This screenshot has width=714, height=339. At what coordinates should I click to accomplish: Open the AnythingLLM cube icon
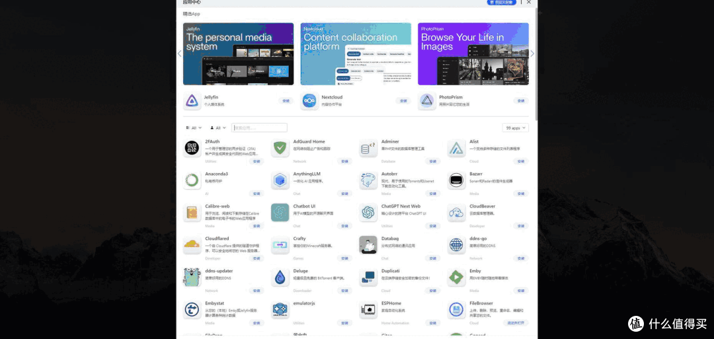pyautogui.click(x=280, y=180)
